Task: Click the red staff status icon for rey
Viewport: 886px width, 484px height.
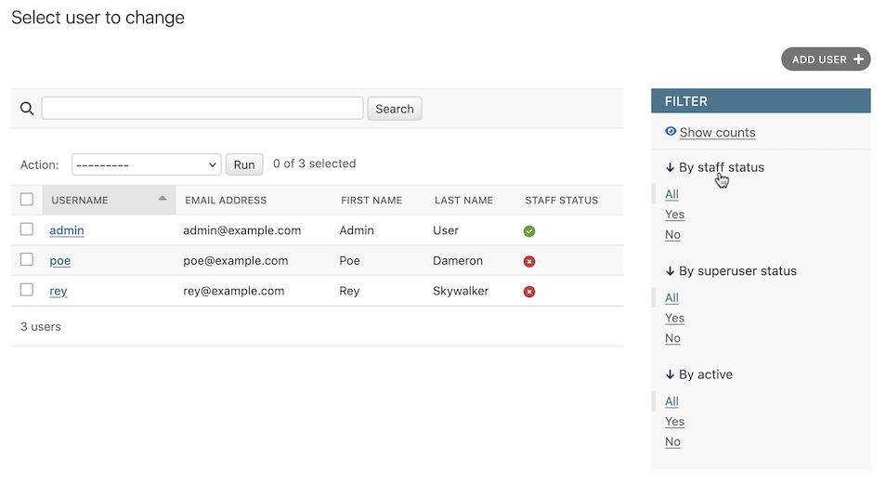Action: coord(529,292)
